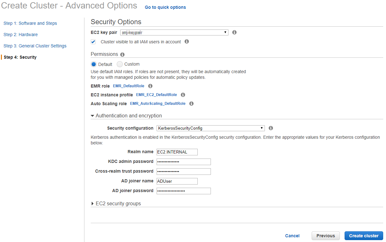
Task: Open the Security configuration dropdown
Action: [210, 128]
